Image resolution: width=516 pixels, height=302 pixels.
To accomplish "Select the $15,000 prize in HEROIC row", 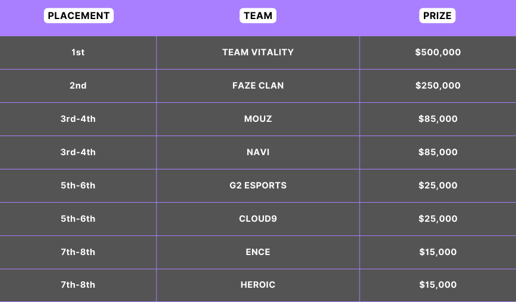I will [x=438, y=285].
